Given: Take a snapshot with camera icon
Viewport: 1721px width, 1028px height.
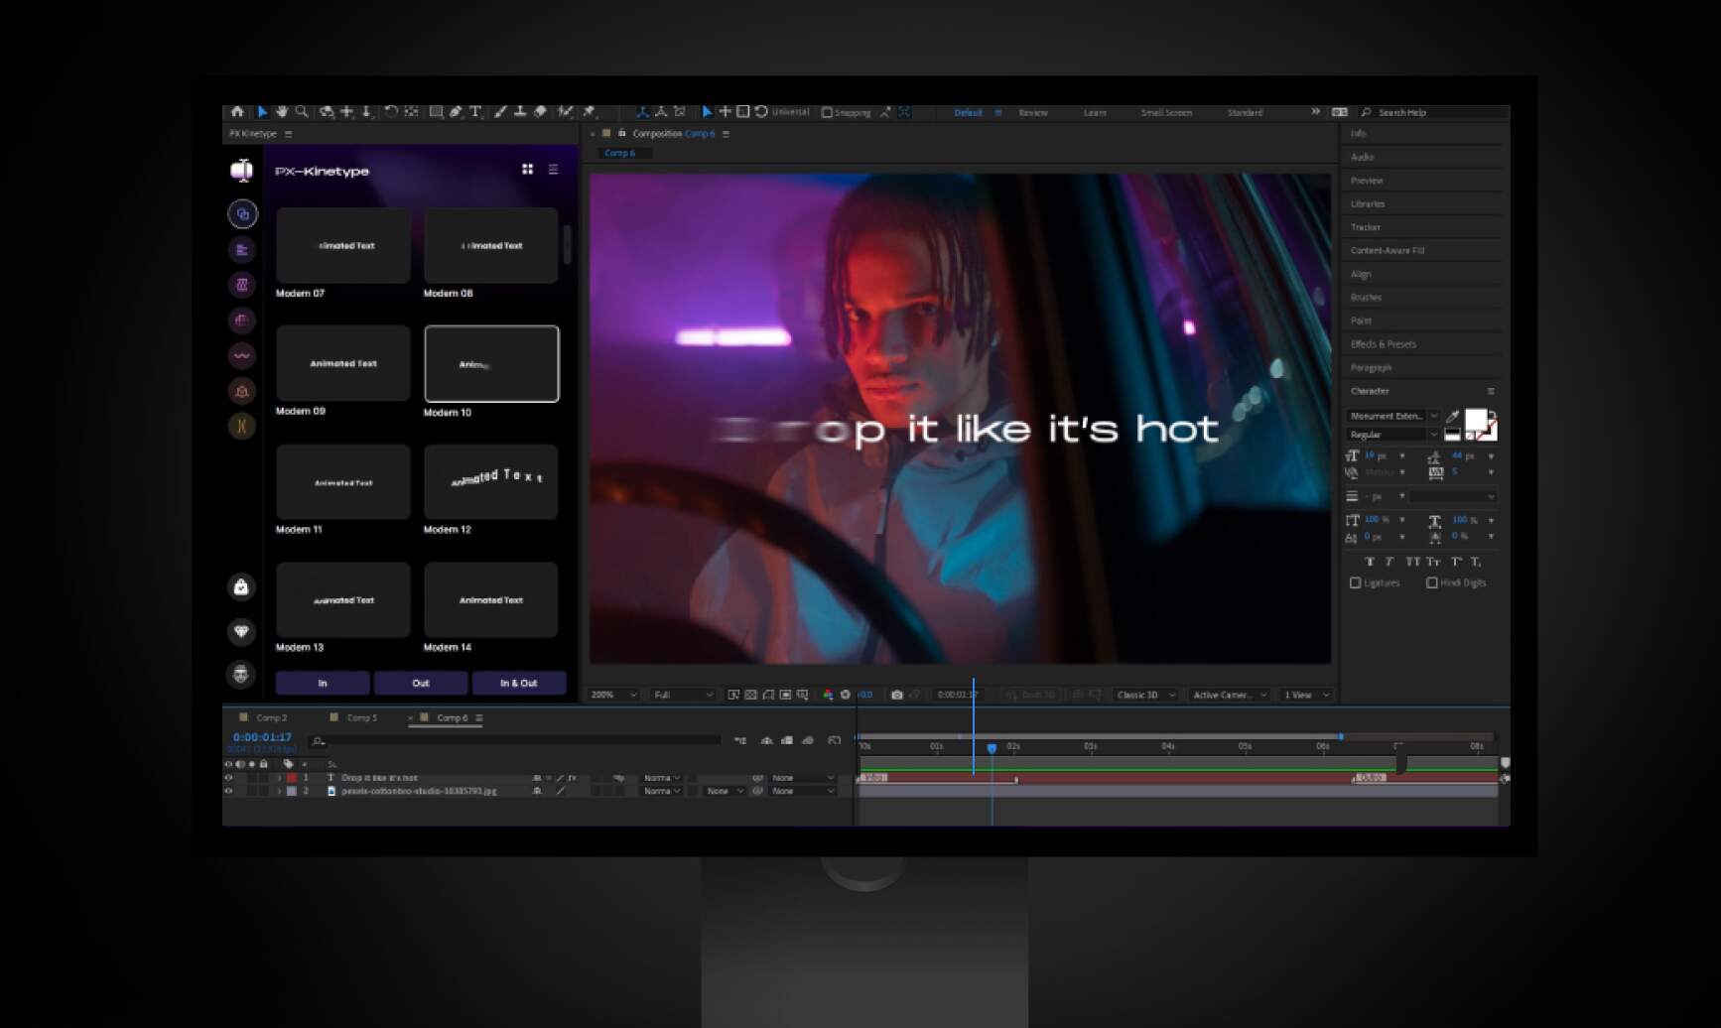Looking at the screenshot, I should pos(897,695).
